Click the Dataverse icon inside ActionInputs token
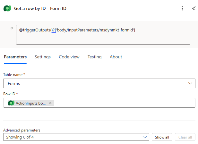The image size is (198, 144). point(11,103)
